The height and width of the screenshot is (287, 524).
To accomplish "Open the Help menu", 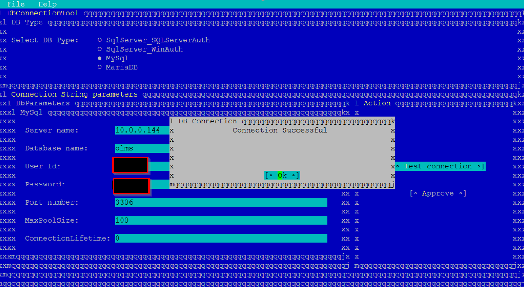I will [x=47, y=4].
